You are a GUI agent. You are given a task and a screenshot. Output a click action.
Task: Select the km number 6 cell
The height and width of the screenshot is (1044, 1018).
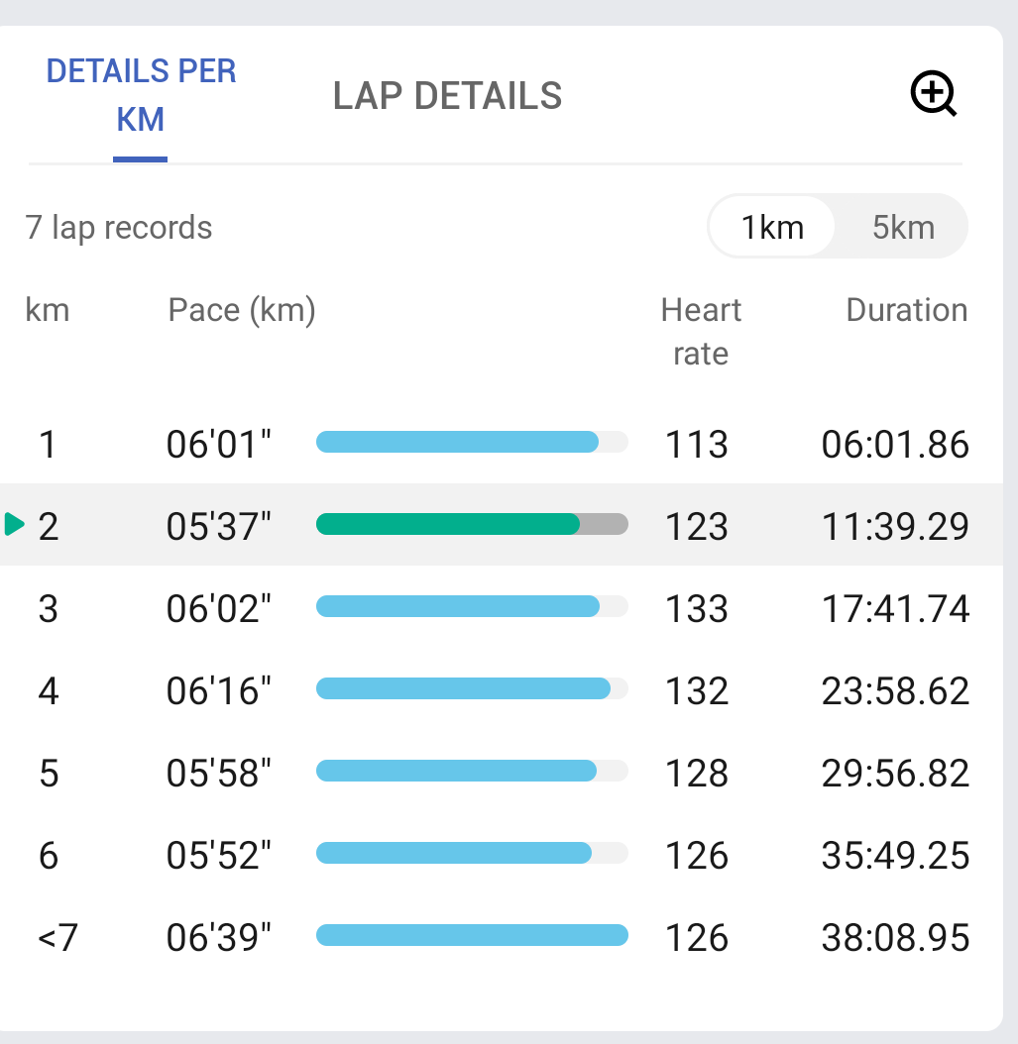(48, 856)
